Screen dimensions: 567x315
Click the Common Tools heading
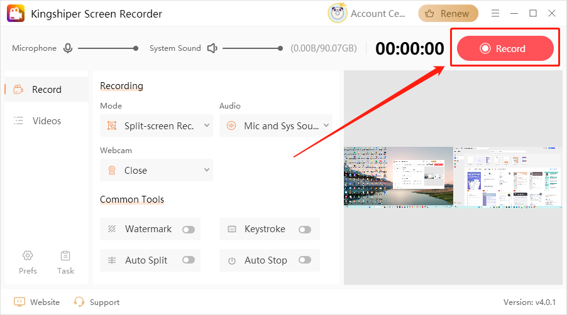[132, 199]
